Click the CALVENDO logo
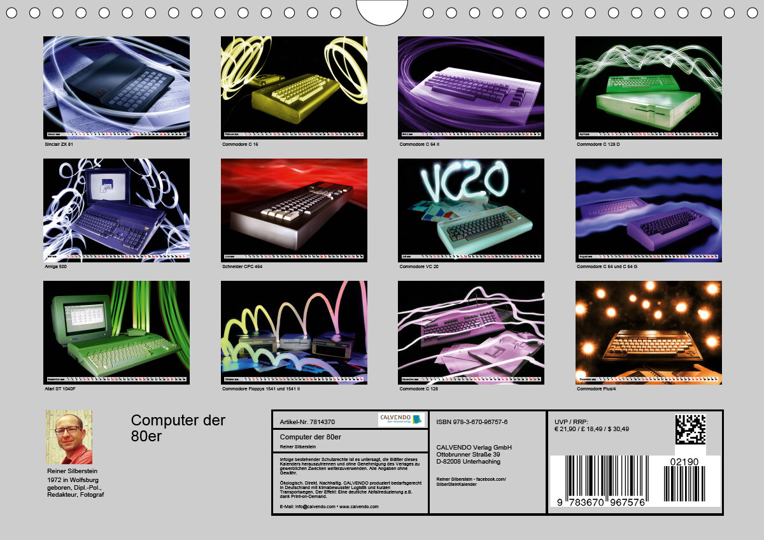 tap(401, 419)
